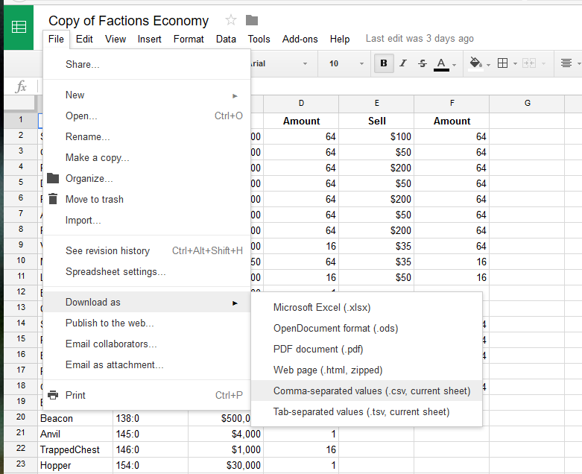This screenshot has width=582, height=474.
Task: Click the Last edit was 3 days ago link
Action: pyautogui.click(x=420, y=39)
